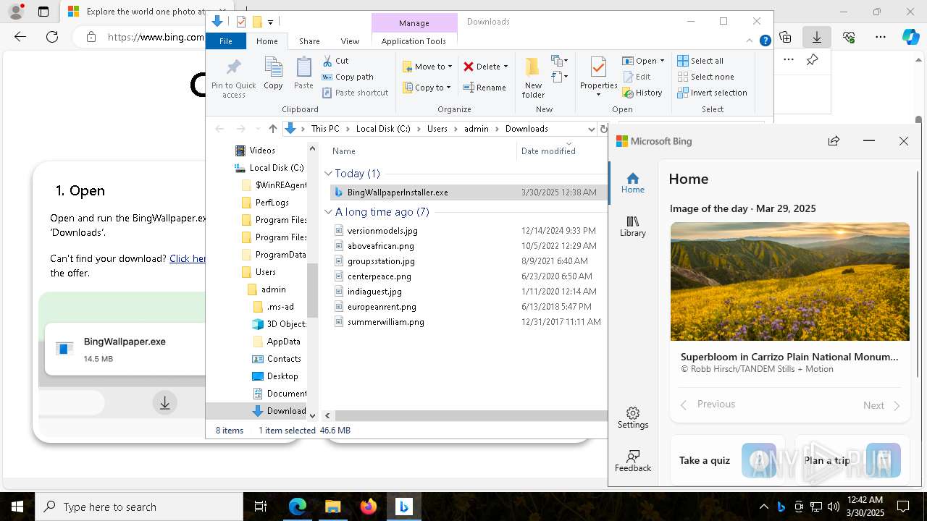The height and width of the screenshot is (521, 927).
Task: Click Superbloom image of the day
Action: [x=789, y=281]
